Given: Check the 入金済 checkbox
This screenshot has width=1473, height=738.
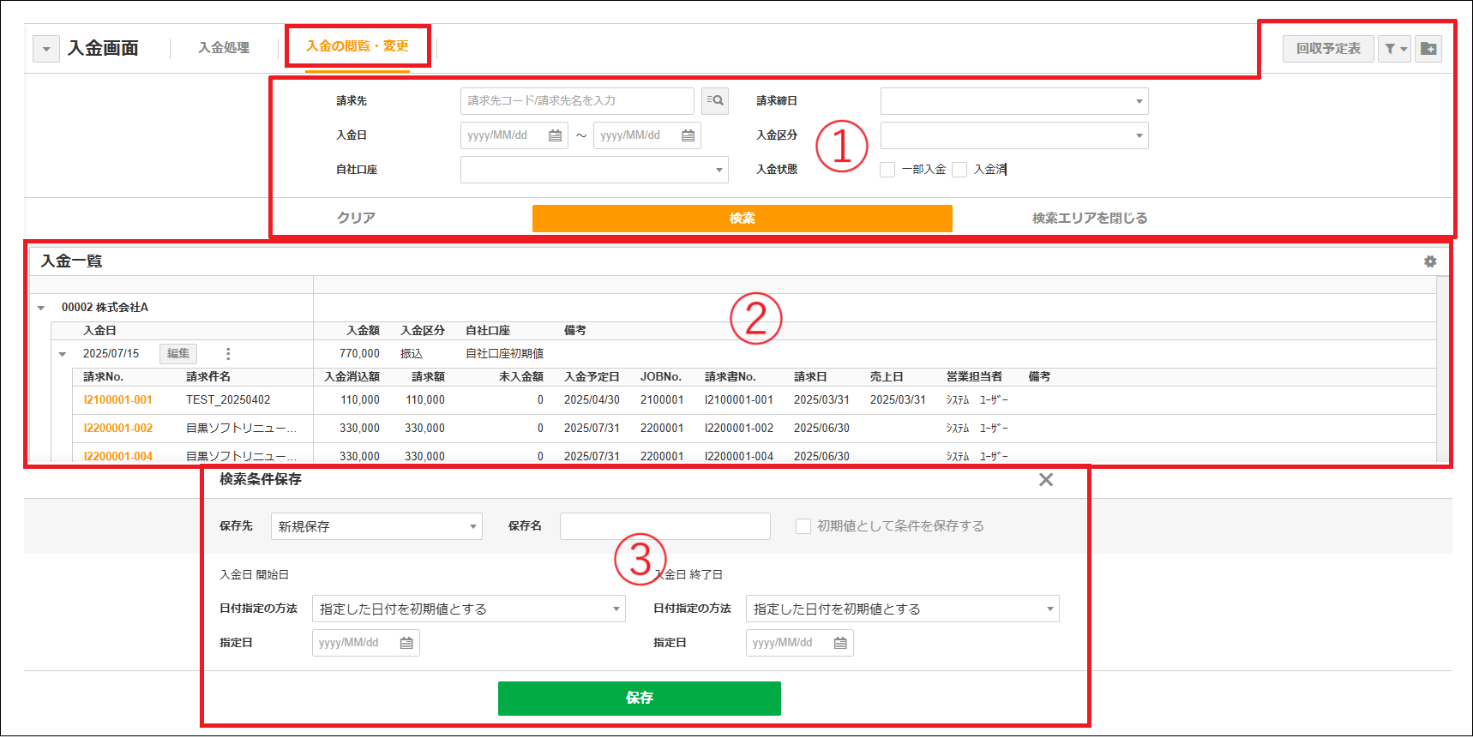Looking at the screenshot, I should tap(959, 170).
